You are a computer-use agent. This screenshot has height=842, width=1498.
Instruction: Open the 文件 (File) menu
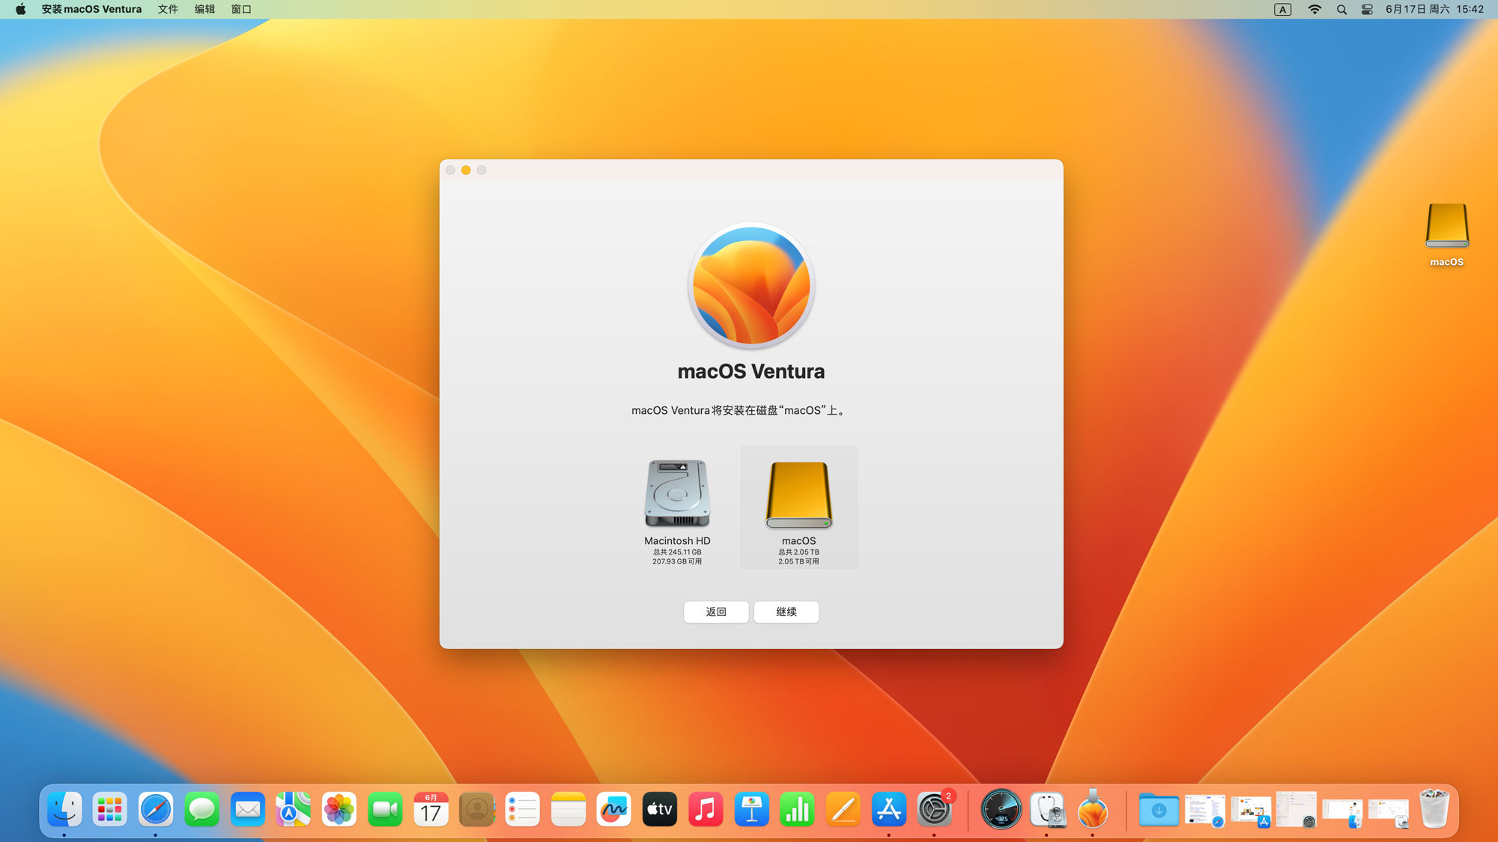(168, 9)
